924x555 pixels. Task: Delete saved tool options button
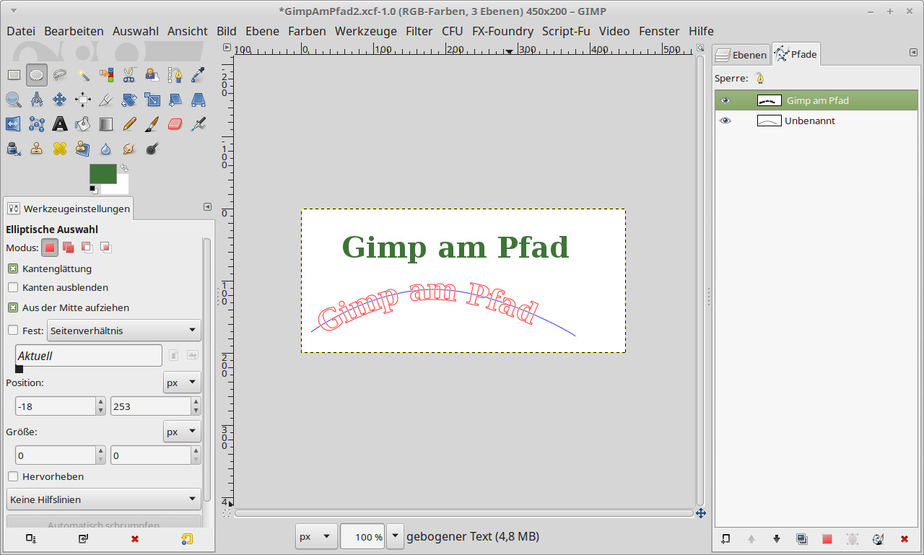[x=135, y=538]
